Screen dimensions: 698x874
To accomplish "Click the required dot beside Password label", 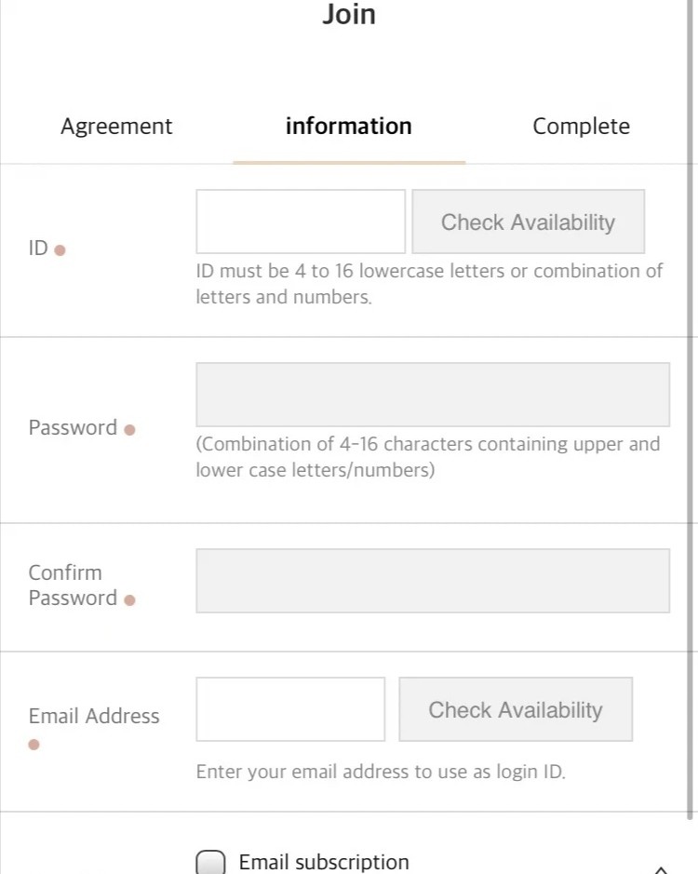I will [129, 430].
